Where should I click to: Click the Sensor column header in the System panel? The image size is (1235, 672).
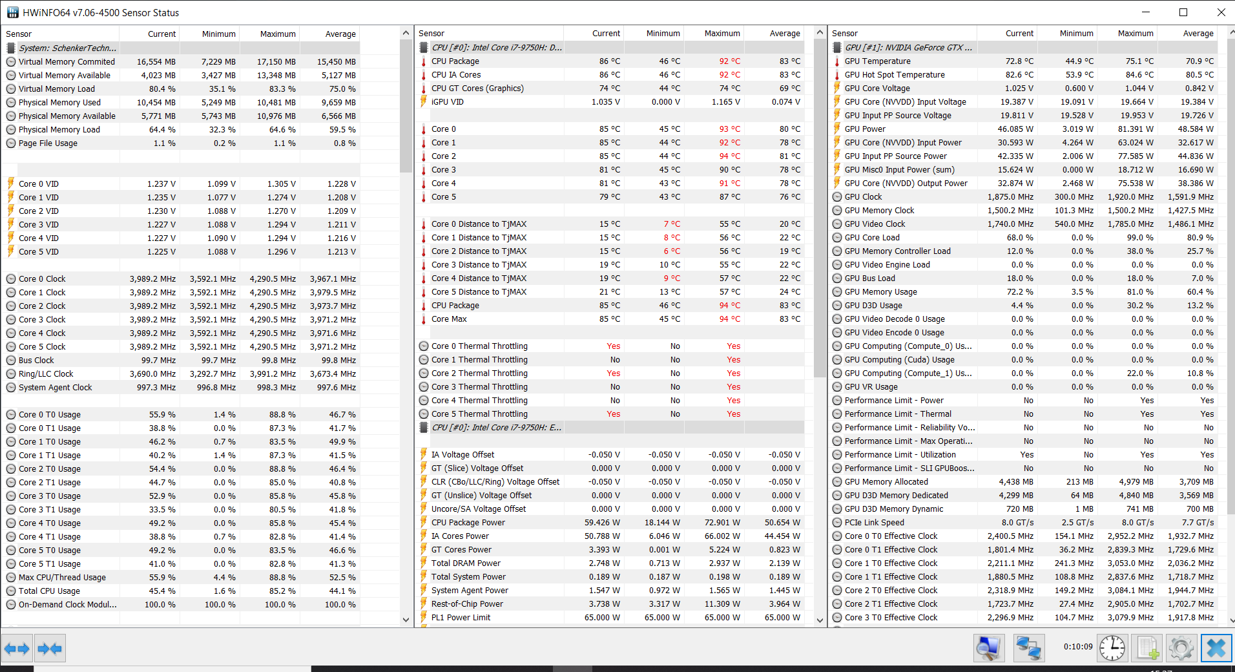click(x=62, y=34)
